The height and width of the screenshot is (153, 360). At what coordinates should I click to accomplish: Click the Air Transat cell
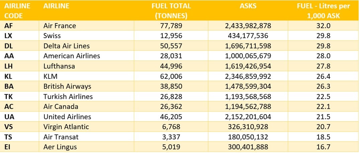pyautogui.click(x=60, y=137)
